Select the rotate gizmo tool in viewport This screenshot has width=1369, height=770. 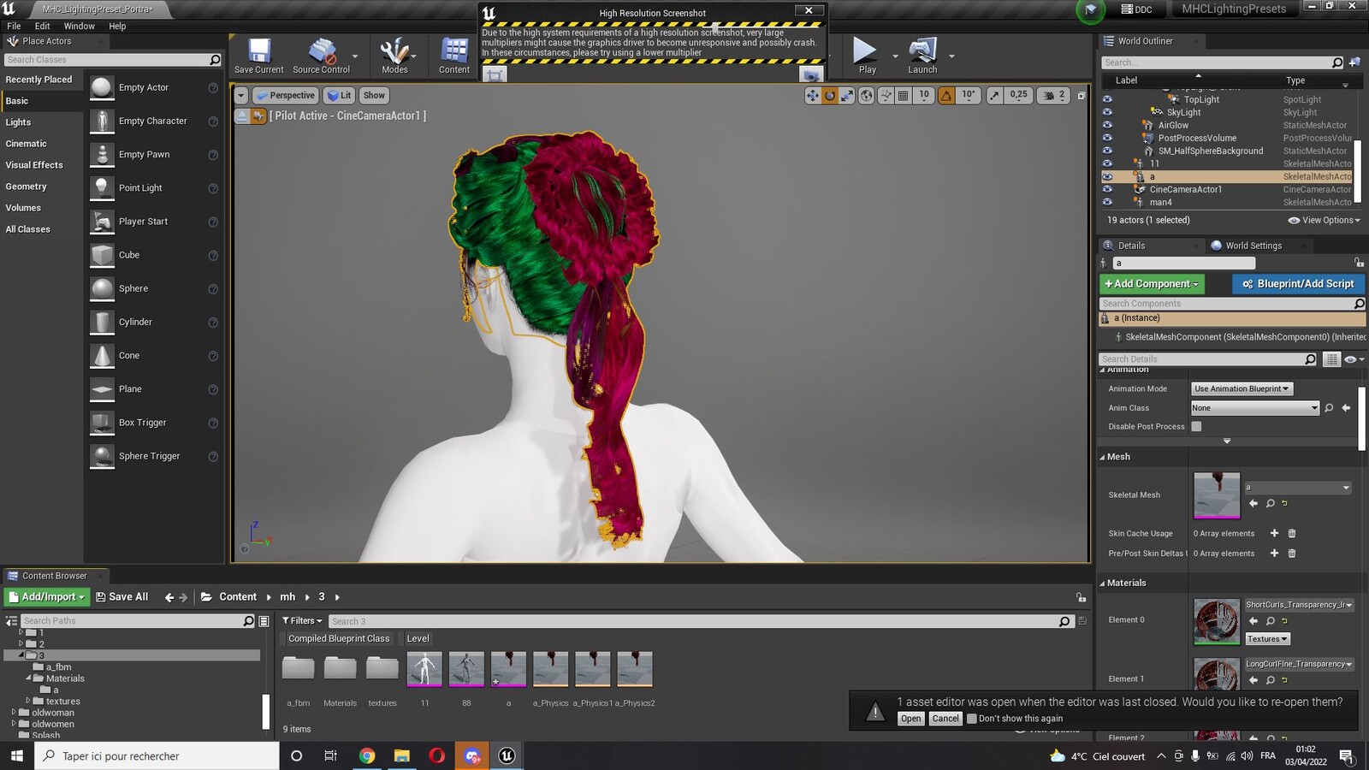click(x=829, y=96)
